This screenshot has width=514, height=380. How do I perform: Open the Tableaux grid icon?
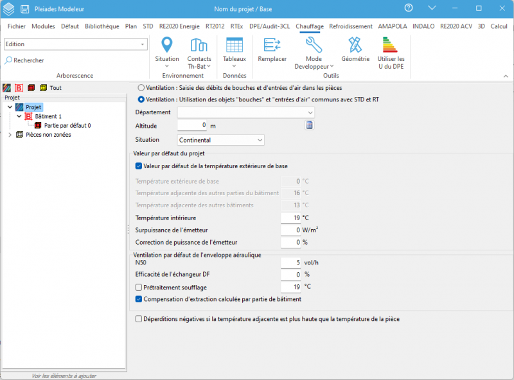coord(235,45)
